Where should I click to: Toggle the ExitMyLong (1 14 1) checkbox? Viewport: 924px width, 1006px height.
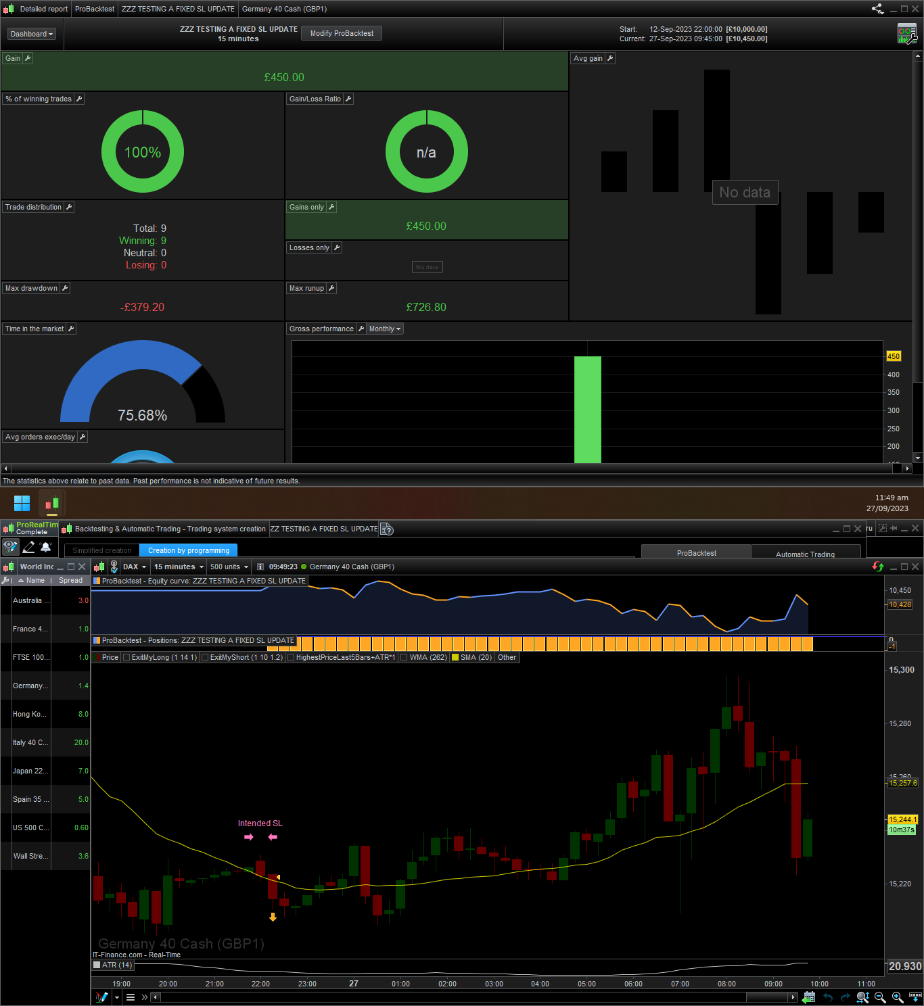point(126,657)
